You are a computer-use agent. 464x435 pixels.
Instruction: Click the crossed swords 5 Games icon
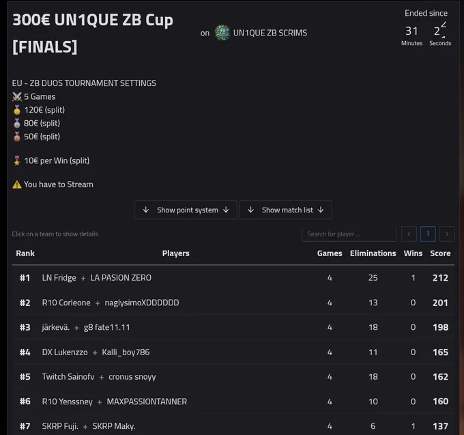click(17, 96)
